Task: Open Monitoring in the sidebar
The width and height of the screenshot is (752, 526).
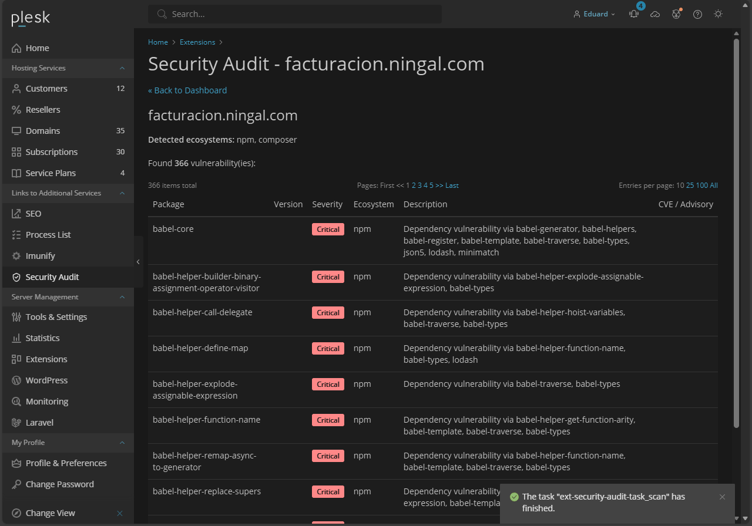Action: [46, 401]
